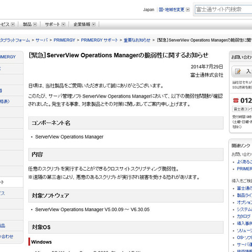Viewport: 252px width, 252px height.
Task: Open PRIMERGY サポート breadcrumb link
Action: tap(99, 40)
